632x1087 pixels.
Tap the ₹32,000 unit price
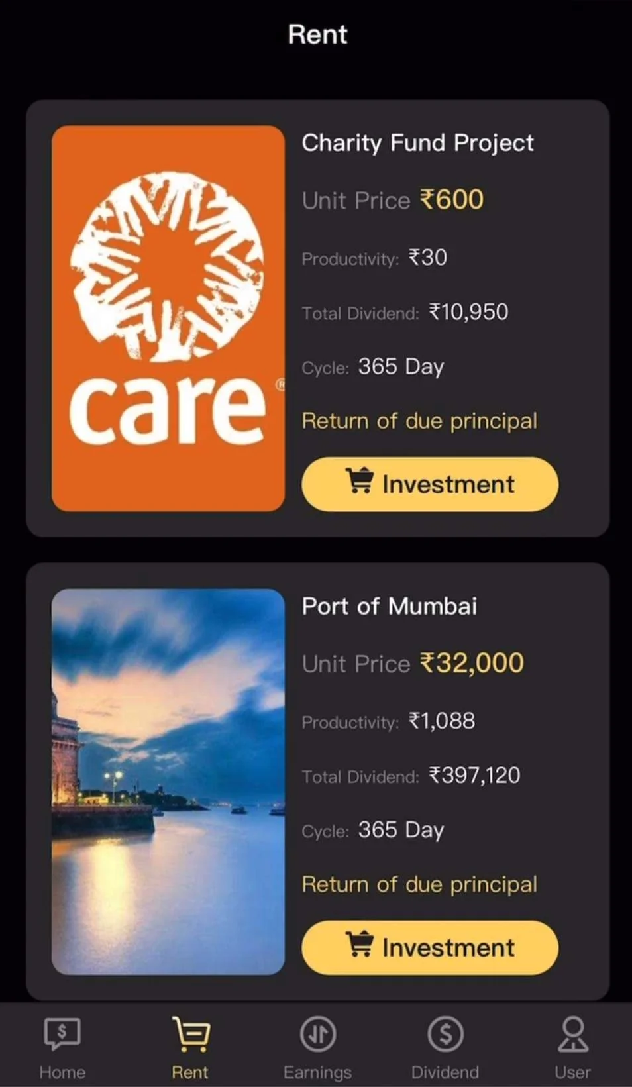pyautogui.click(x=472, y=663)
